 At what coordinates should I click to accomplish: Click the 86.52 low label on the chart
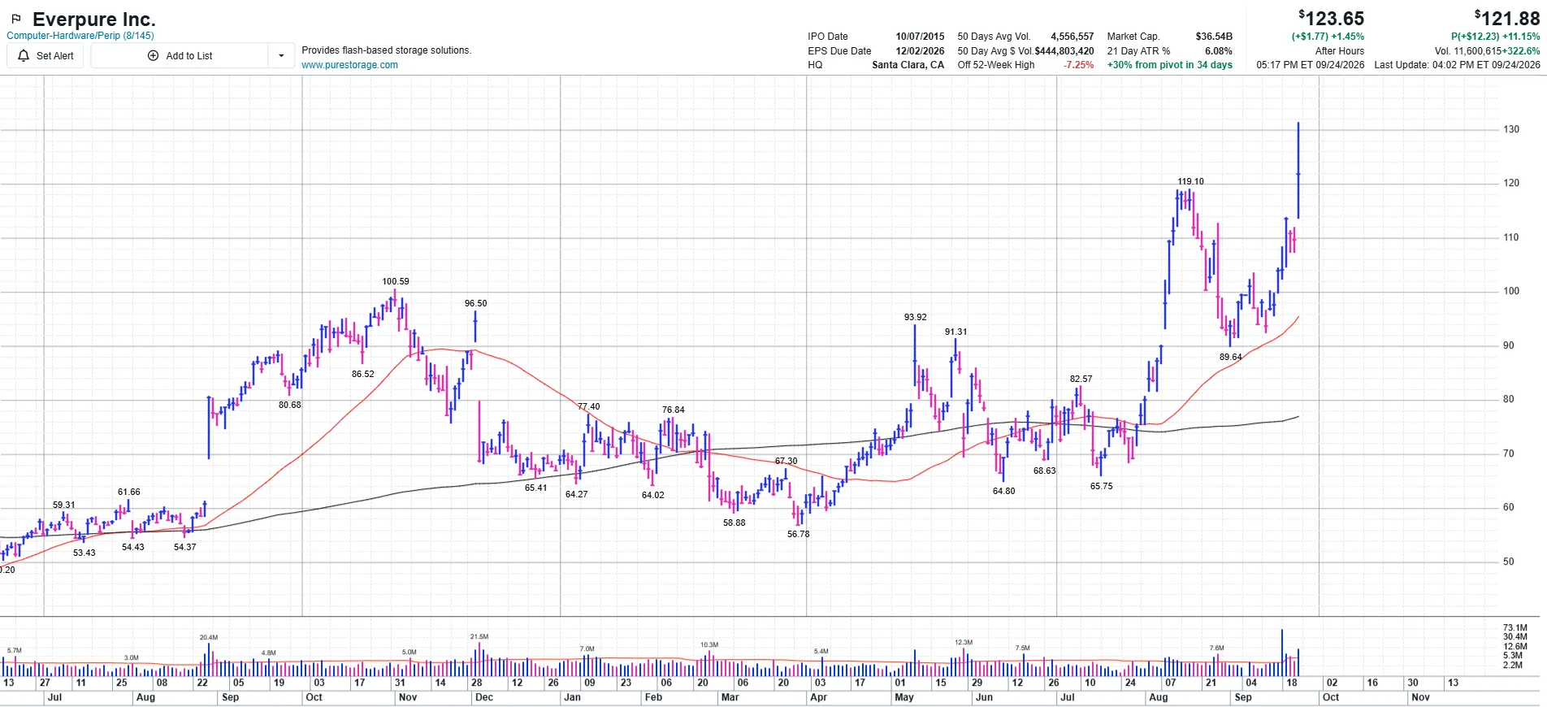pyautogui.click(x=363, y=375)
